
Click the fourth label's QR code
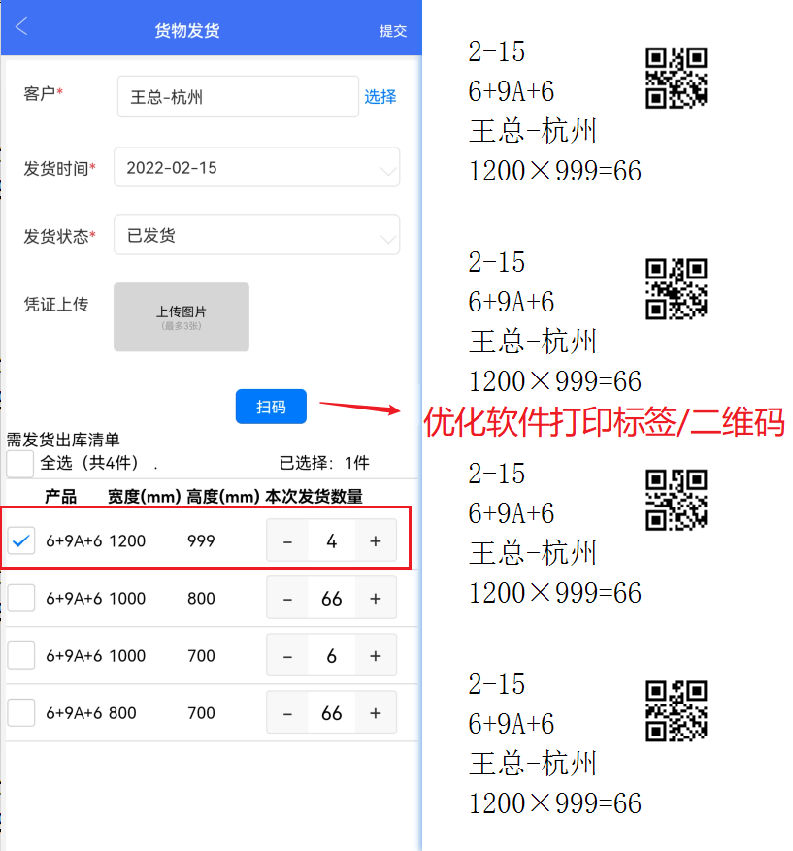(x=677, y=711)
